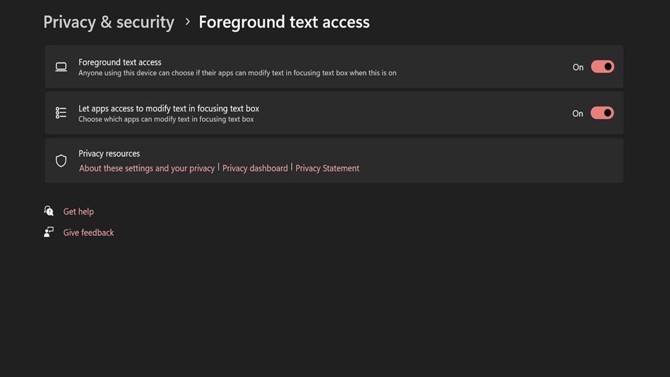Click the breadcrumb chevron separator arrow

point(187,22)
